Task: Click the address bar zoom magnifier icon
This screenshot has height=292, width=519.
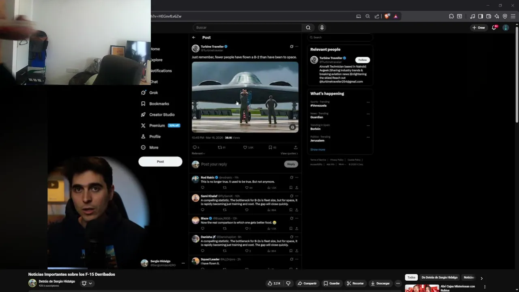Action: (368, 16)
